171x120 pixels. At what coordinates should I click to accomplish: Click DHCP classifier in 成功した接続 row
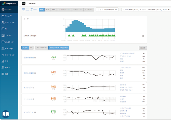[x=122, y=73]
